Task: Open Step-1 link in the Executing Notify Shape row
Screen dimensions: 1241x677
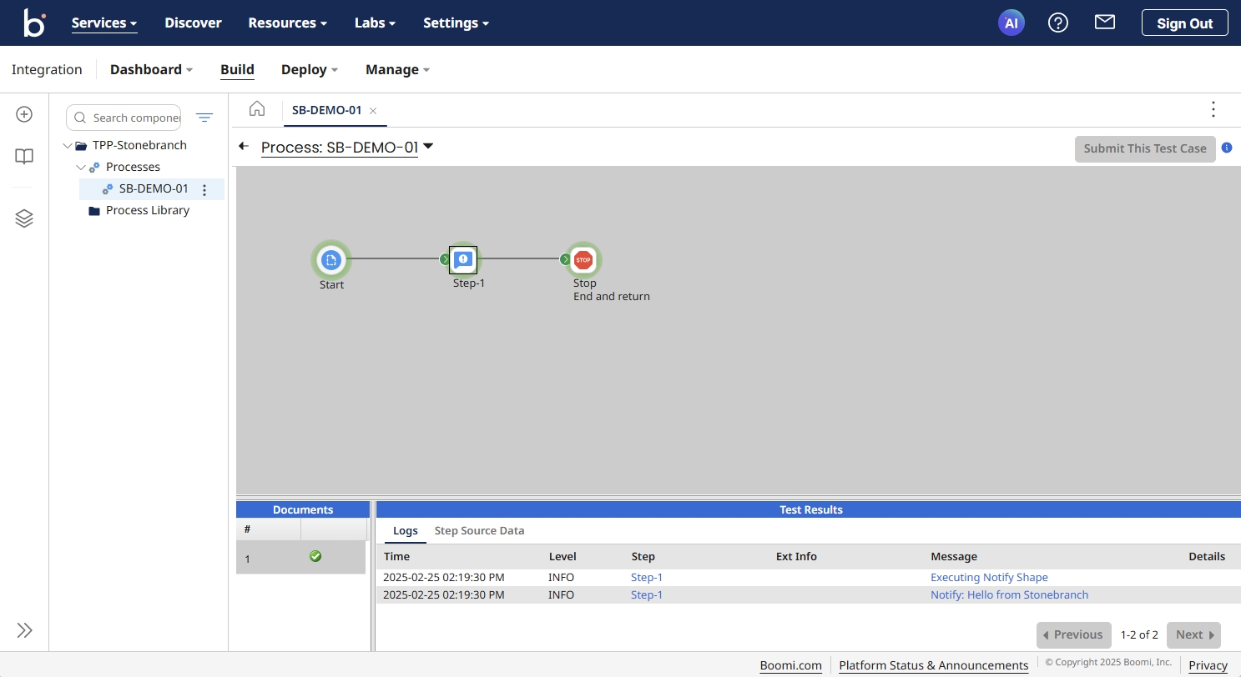Action: click(x=647, y=577)
